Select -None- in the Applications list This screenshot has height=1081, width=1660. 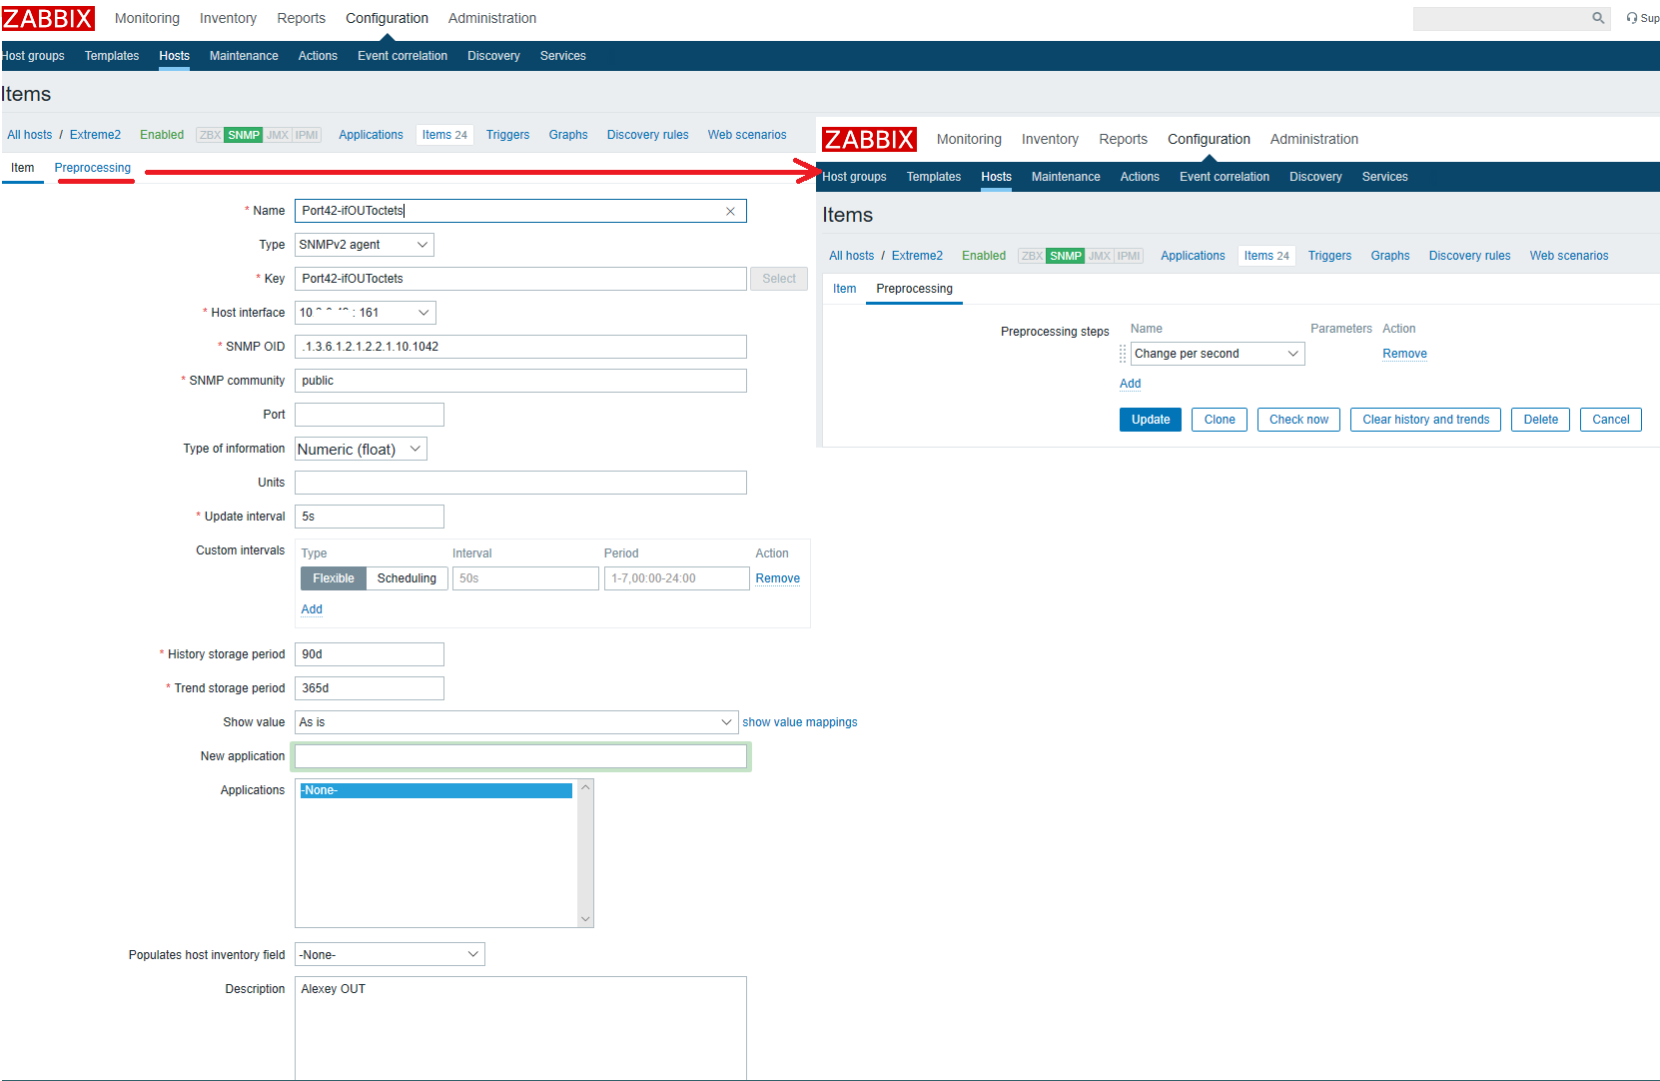click(436, 790)
